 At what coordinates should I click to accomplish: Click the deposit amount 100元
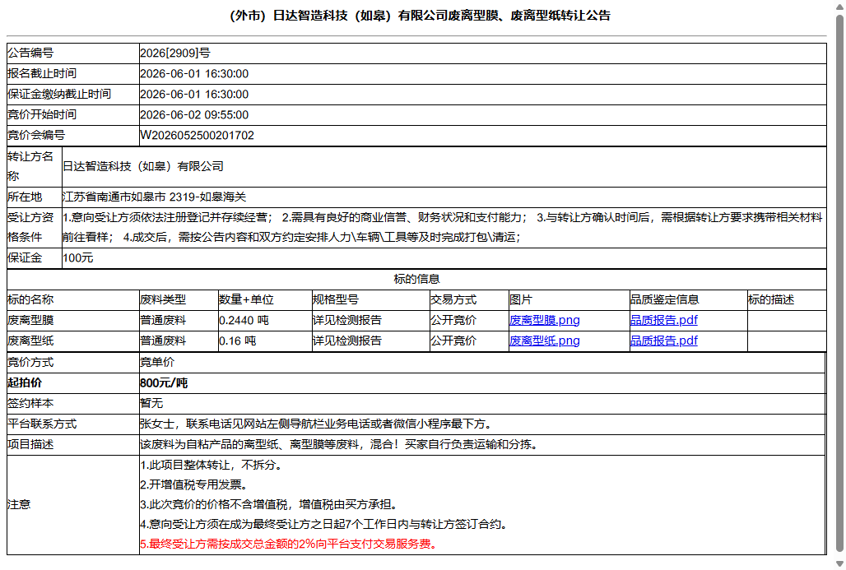[77, 258]
